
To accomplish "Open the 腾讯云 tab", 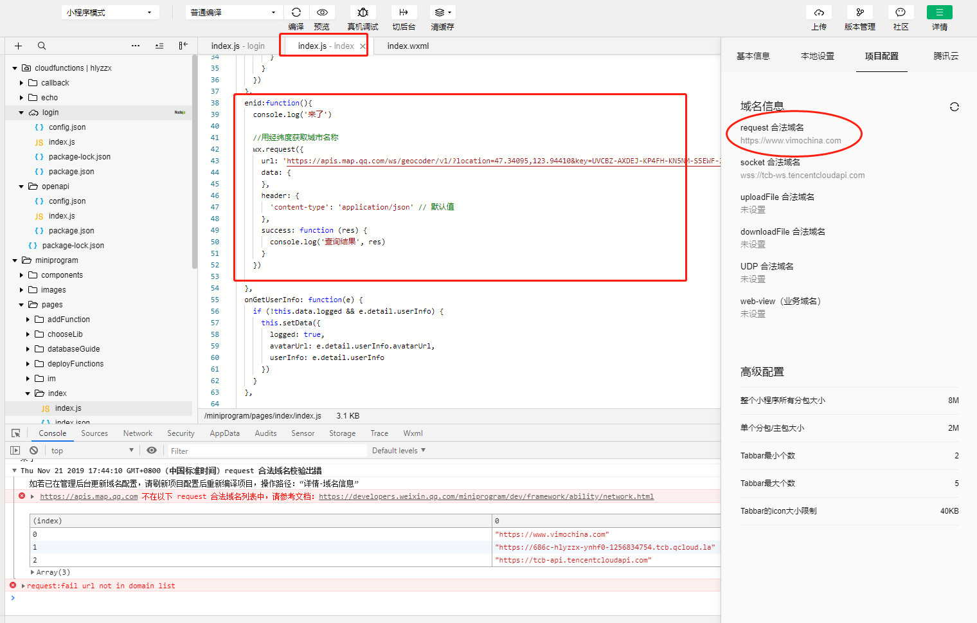I will pos(946,56).
